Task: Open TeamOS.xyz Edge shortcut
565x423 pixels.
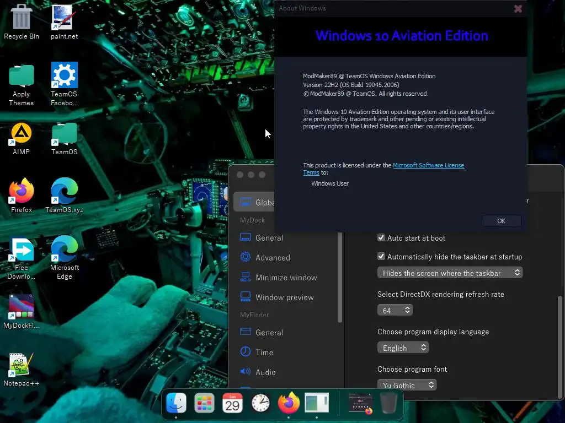Action: click(x=64, y=196)
